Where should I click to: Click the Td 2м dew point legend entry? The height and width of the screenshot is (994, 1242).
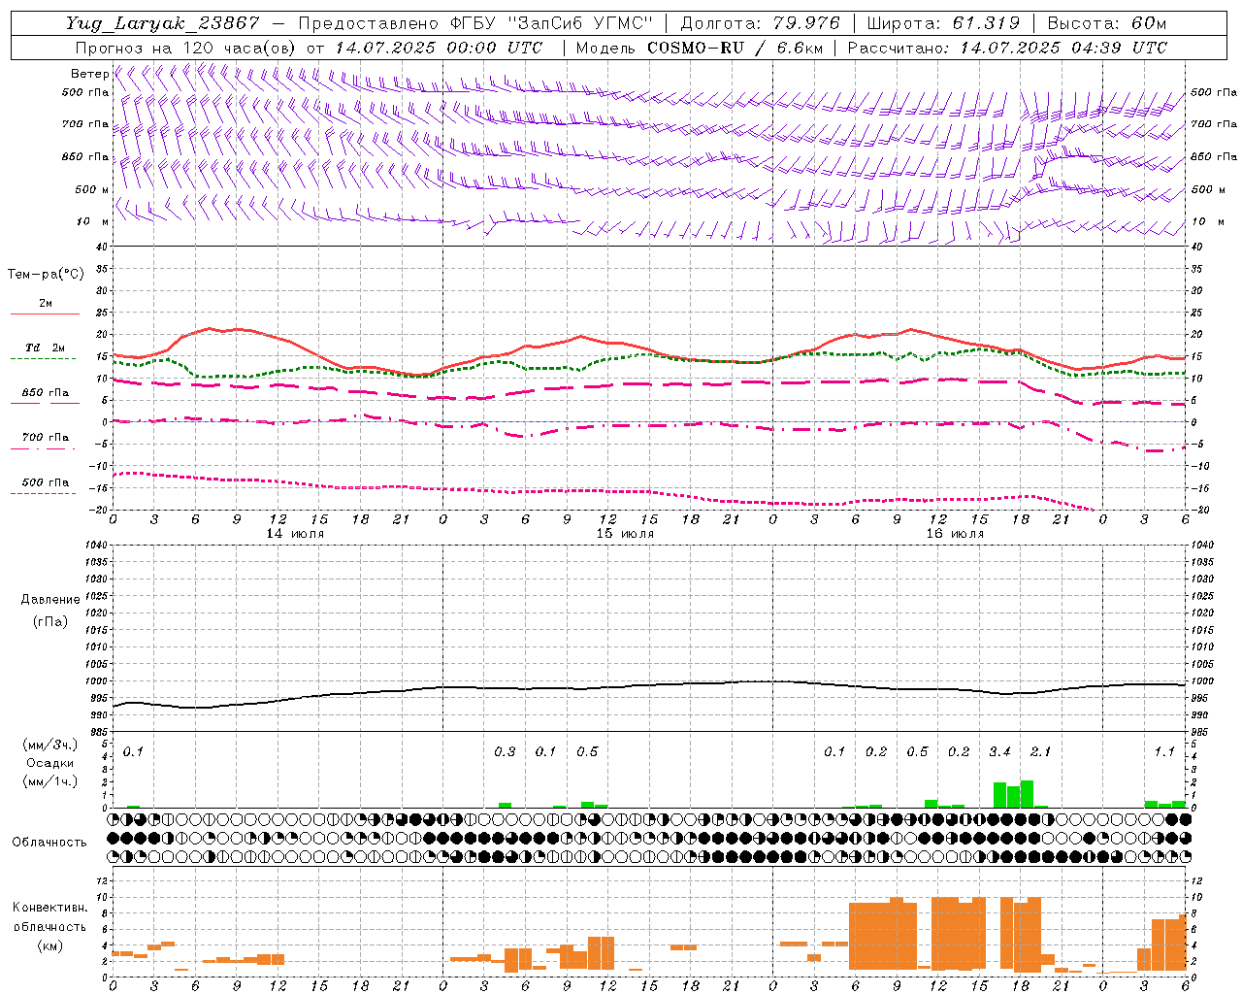(x=46, y=348)
